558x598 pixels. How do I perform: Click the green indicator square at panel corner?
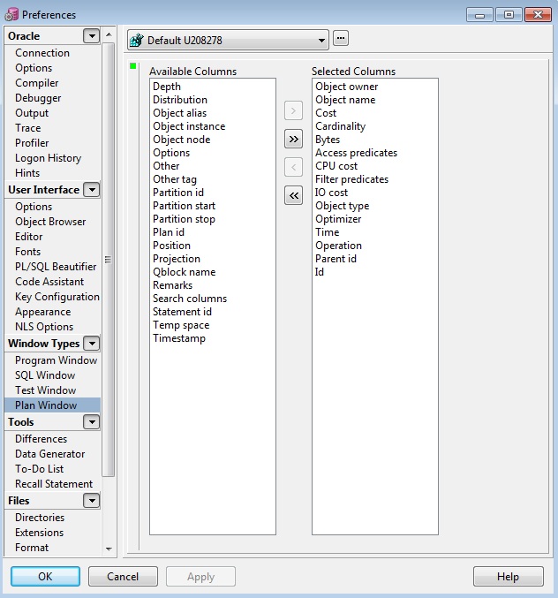click(x=133, y=66)
